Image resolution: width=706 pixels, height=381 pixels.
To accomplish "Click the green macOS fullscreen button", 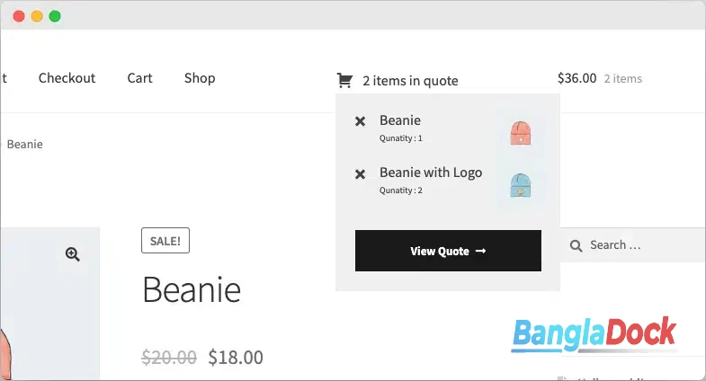I will coord(55,17).
